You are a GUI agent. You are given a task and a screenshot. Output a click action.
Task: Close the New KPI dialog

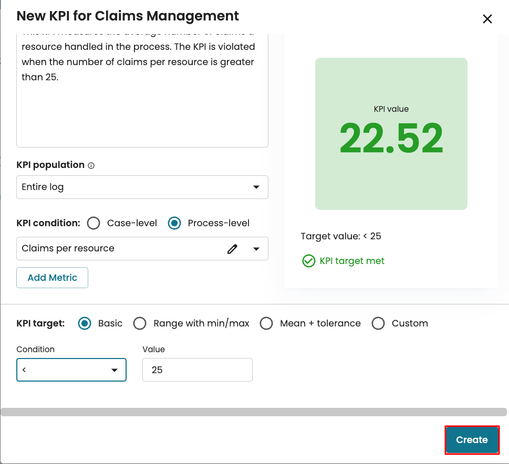pyautogui.click(x=487, y=19)
